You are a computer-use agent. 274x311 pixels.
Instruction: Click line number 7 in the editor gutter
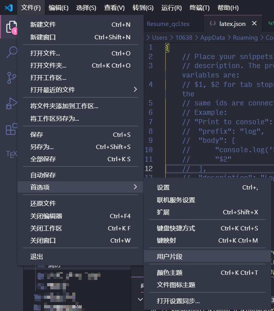[x=150, y=122]
